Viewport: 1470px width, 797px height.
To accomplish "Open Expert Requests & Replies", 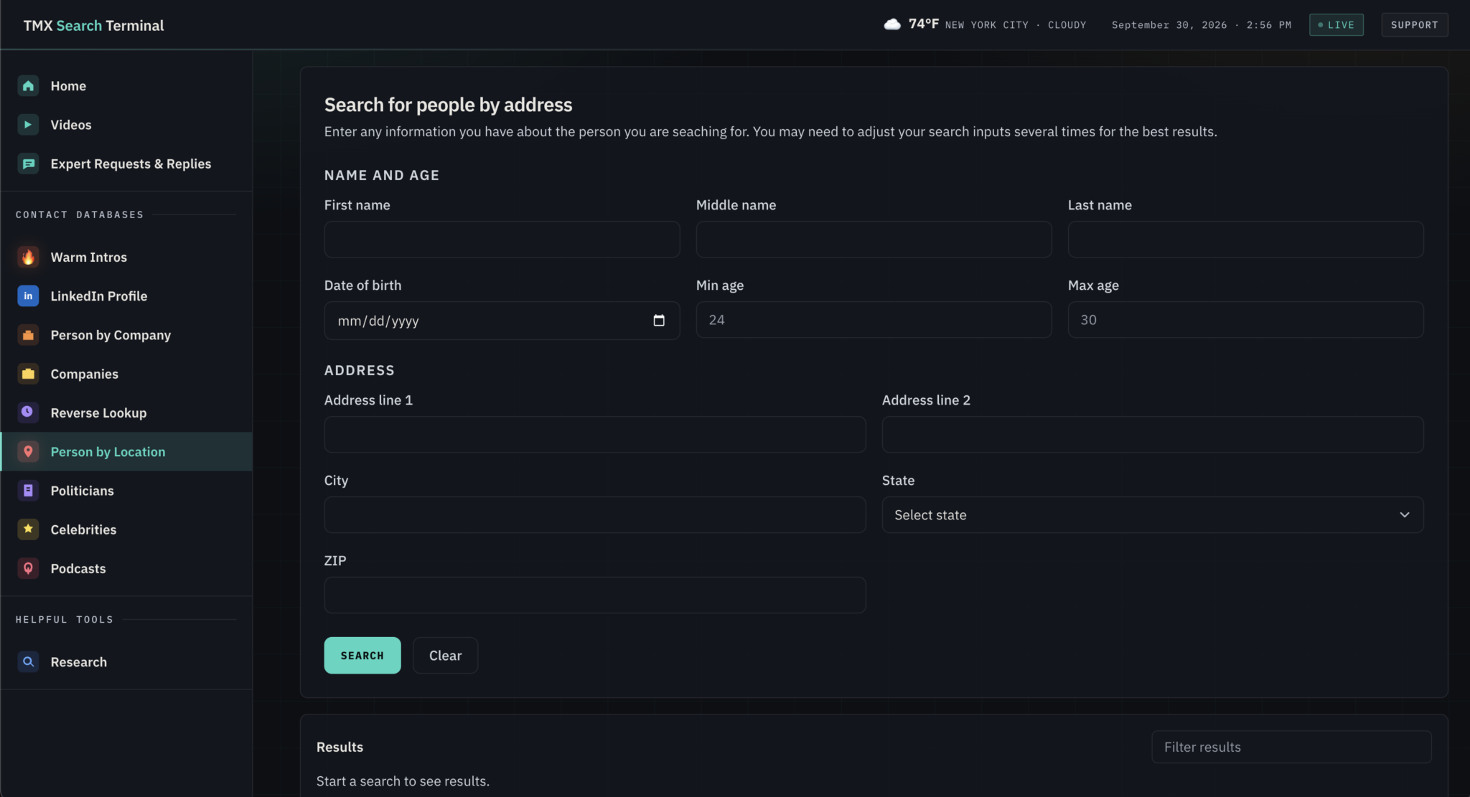I will (126, 164).
